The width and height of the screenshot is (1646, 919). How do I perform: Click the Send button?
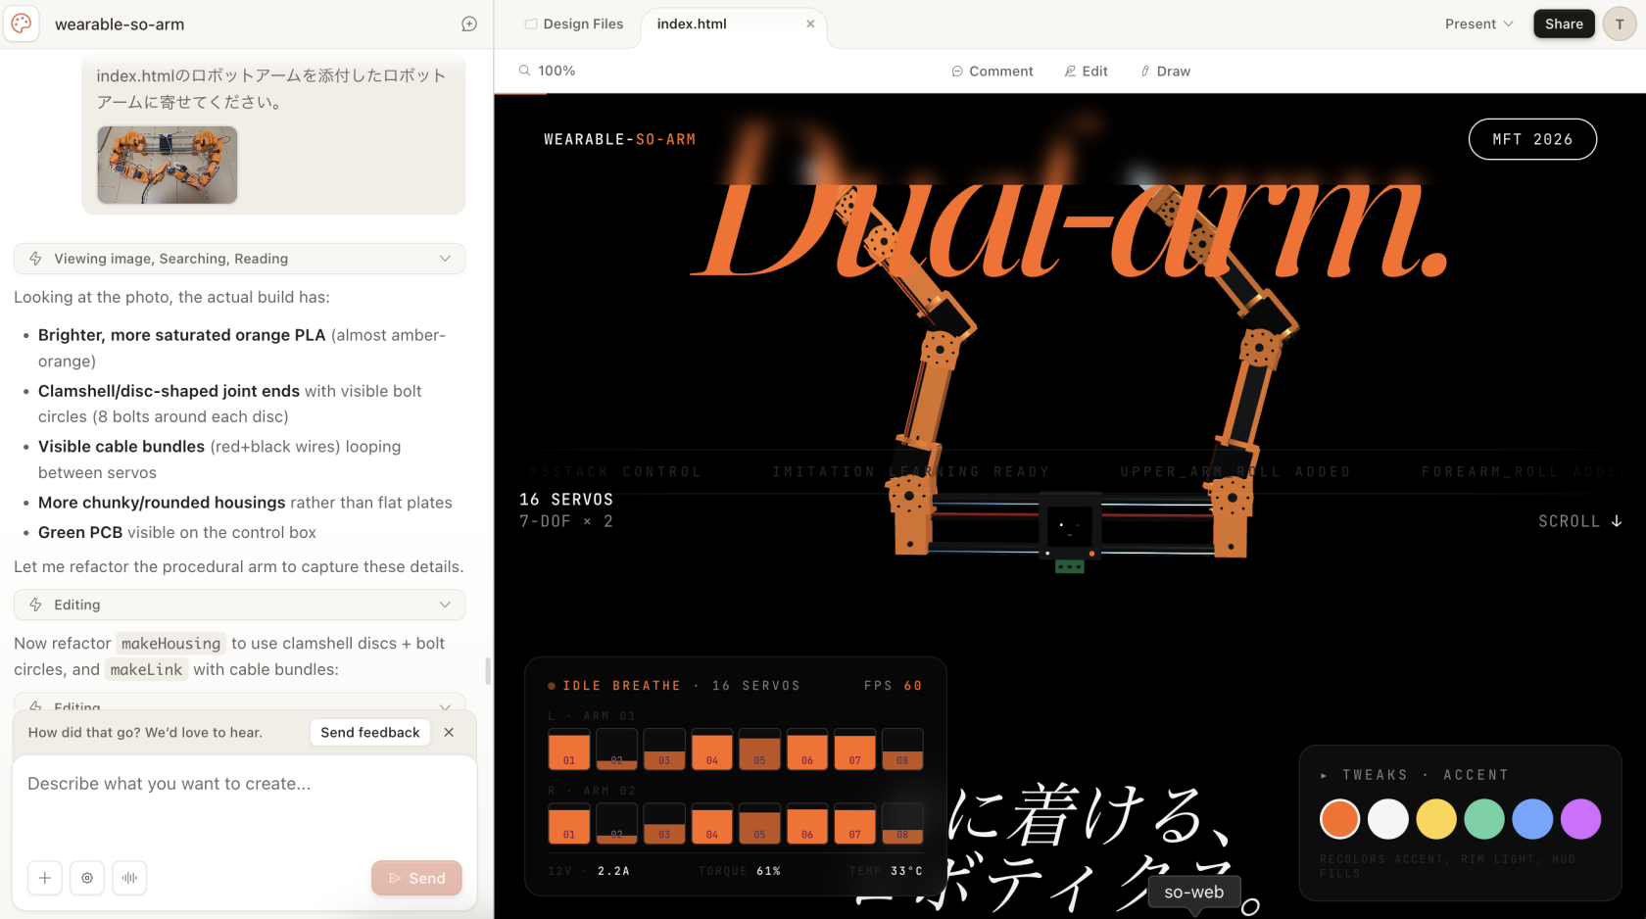[416, 878]
